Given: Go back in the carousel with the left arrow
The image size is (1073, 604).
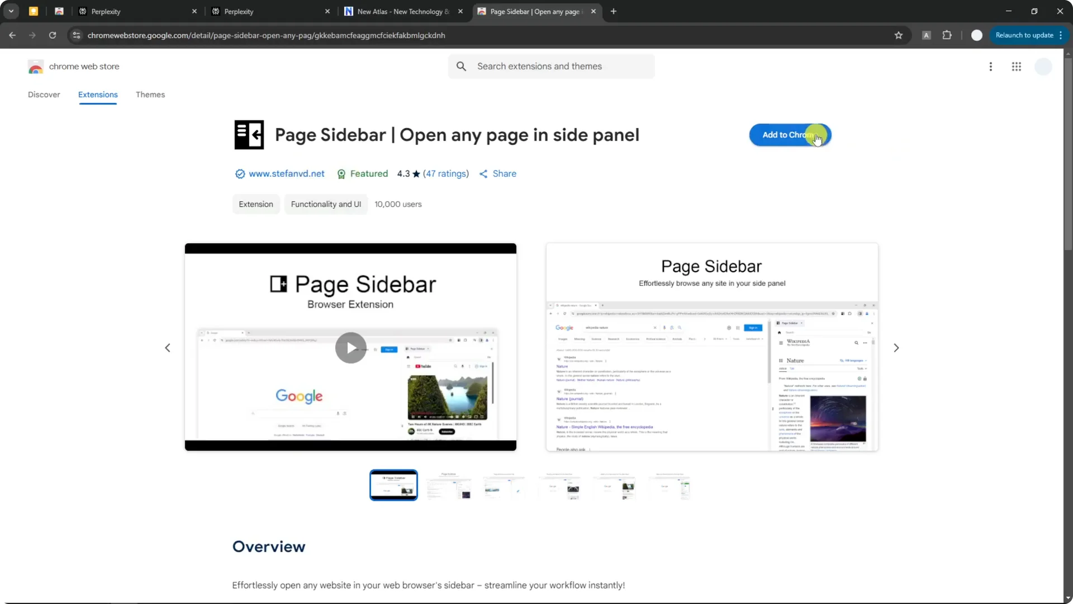Looking at the screenshot, I should [168, 347].
